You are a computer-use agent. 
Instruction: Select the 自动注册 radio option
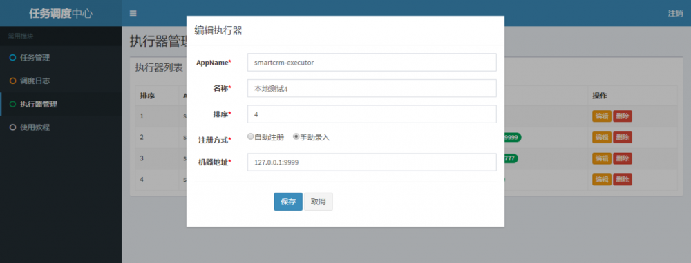[x=250, y=136]
